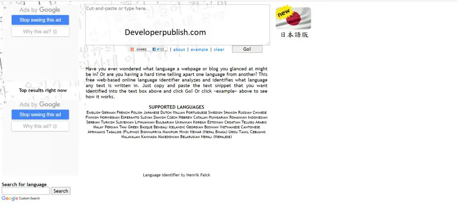This screenshot has height=214, width=457.
Task: Click 'Stop seeing this ad' in the upper ad
Action: 40,20
